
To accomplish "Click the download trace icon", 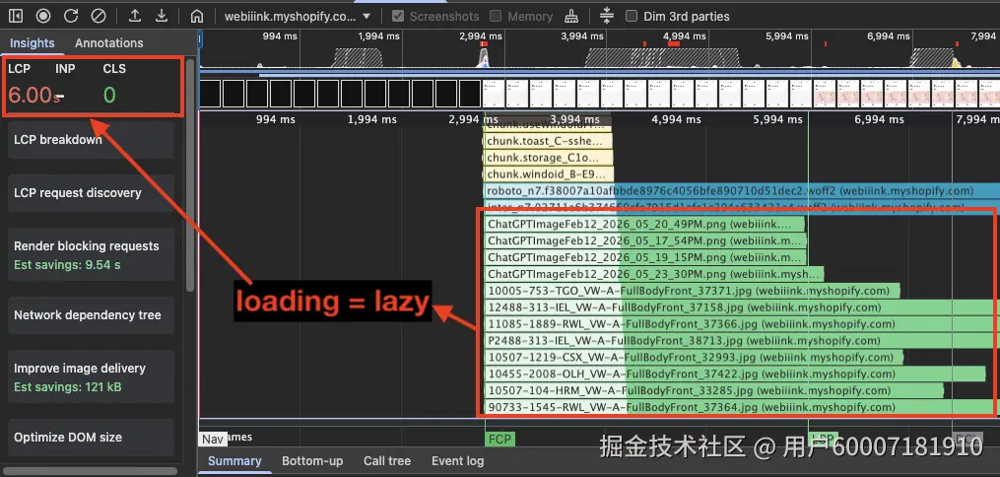I will (162, 16).
